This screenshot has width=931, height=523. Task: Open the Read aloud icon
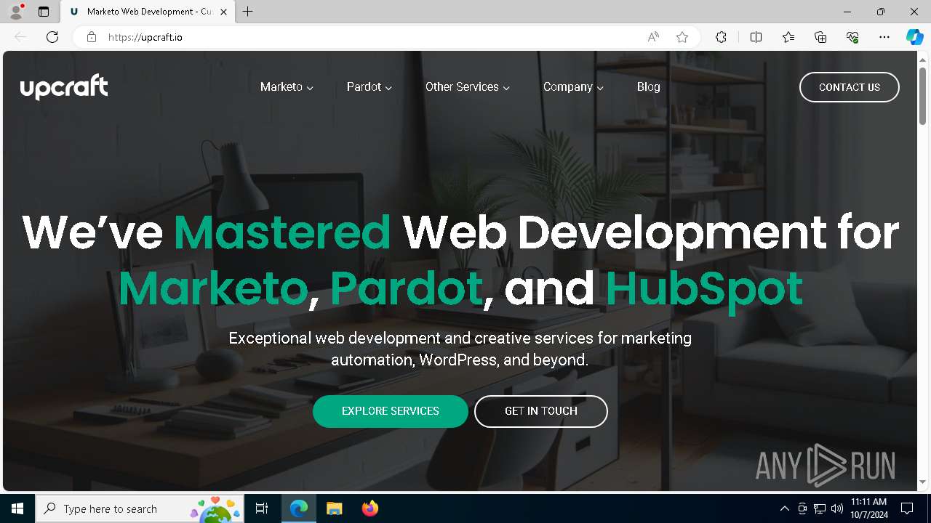pos(653,37)
